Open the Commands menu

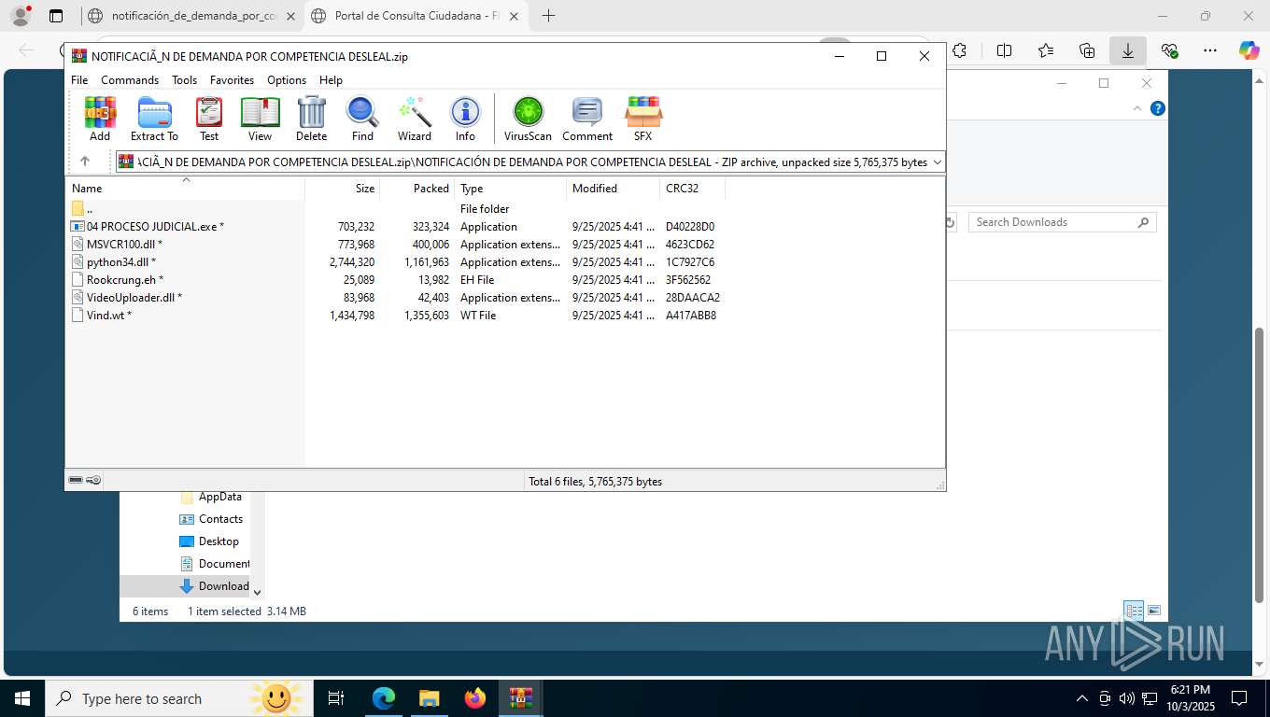[x=130, y=80]
